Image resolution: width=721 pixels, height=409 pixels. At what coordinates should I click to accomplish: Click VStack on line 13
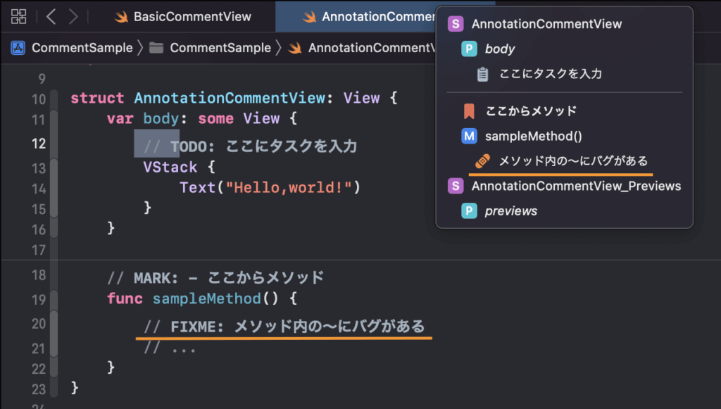click(170, 167)
